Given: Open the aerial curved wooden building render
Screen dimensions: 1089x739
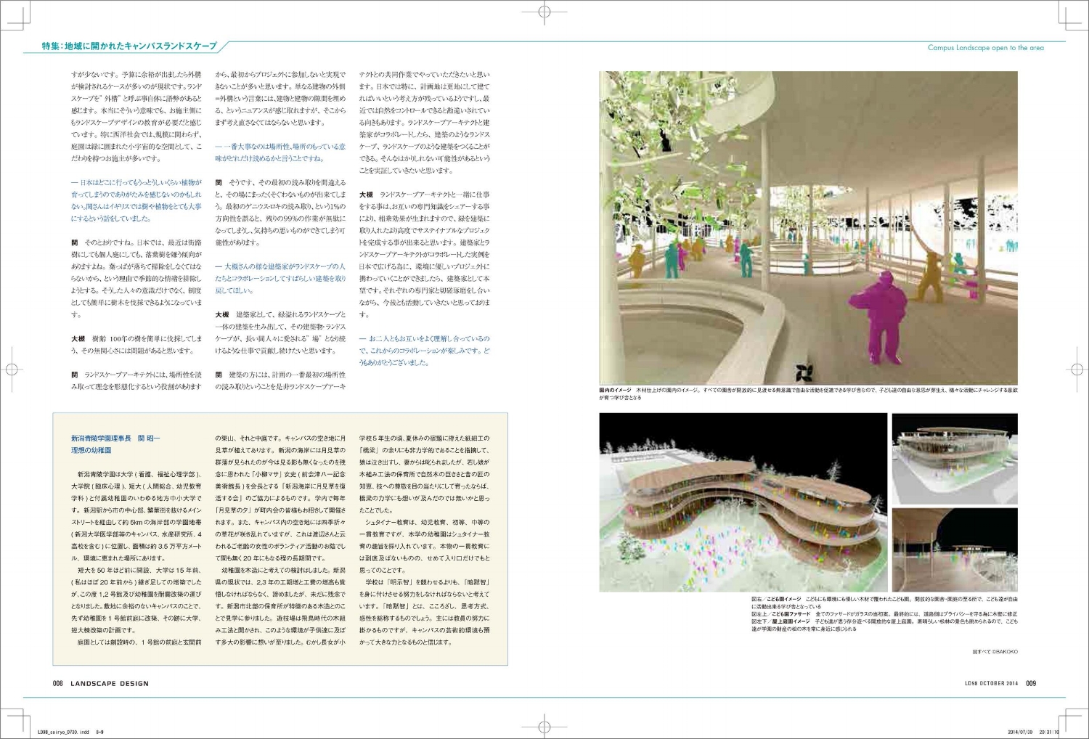Looking at the screenshot, I should [x=743, y=502].
